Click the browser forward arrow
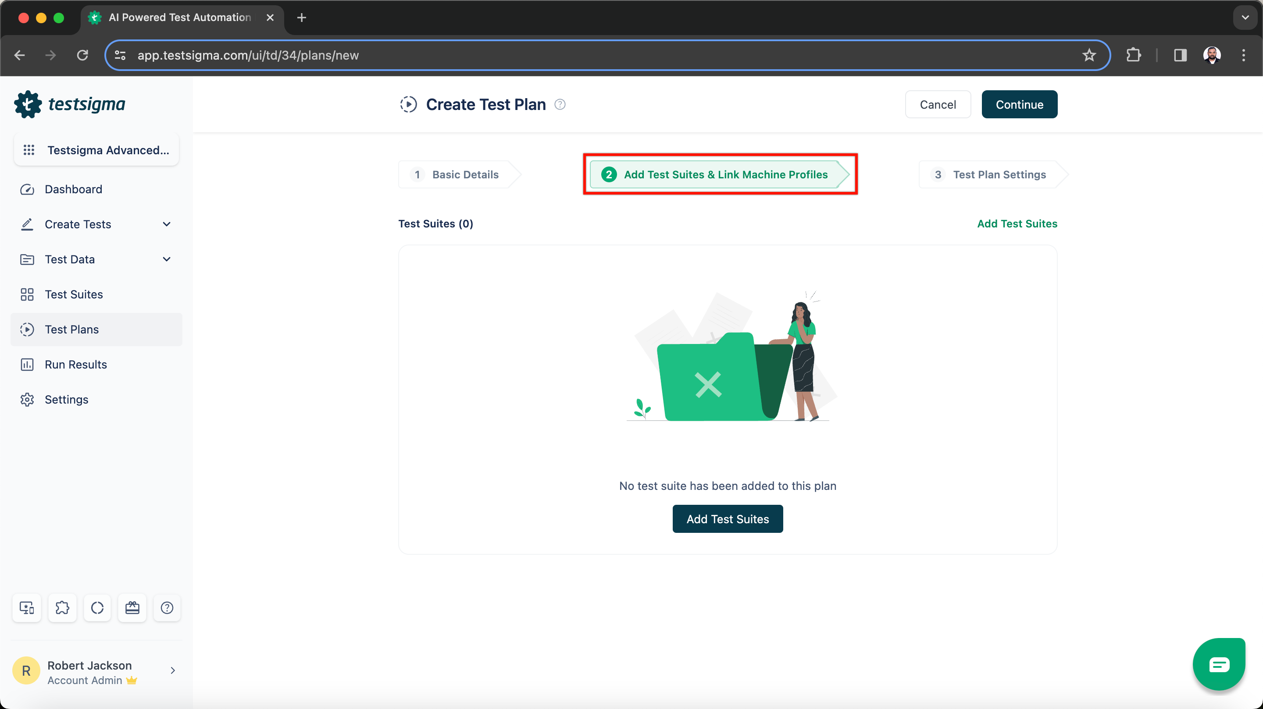Image resolution: width=1263 pixels, height=709 pixels. pos(50,55)
